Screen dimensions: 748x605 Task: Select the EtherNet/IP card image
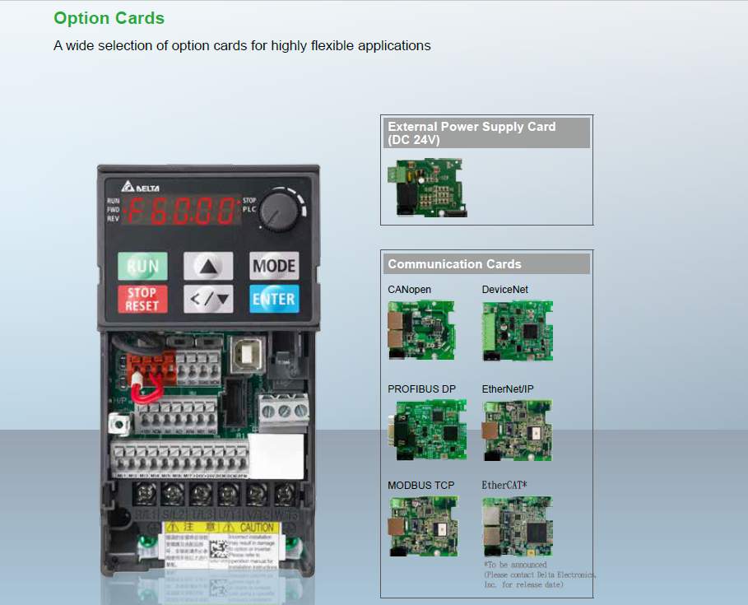[x=517, y=430]
